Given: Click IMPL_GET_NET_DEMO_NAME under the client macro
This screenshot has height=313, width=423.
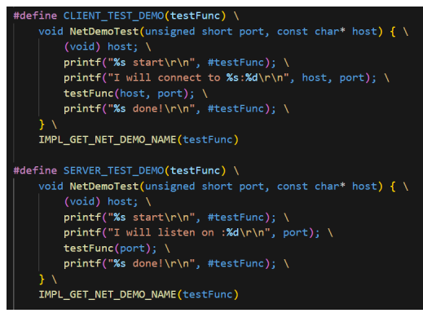Looking at the screenshot, I should click(108, 140).
